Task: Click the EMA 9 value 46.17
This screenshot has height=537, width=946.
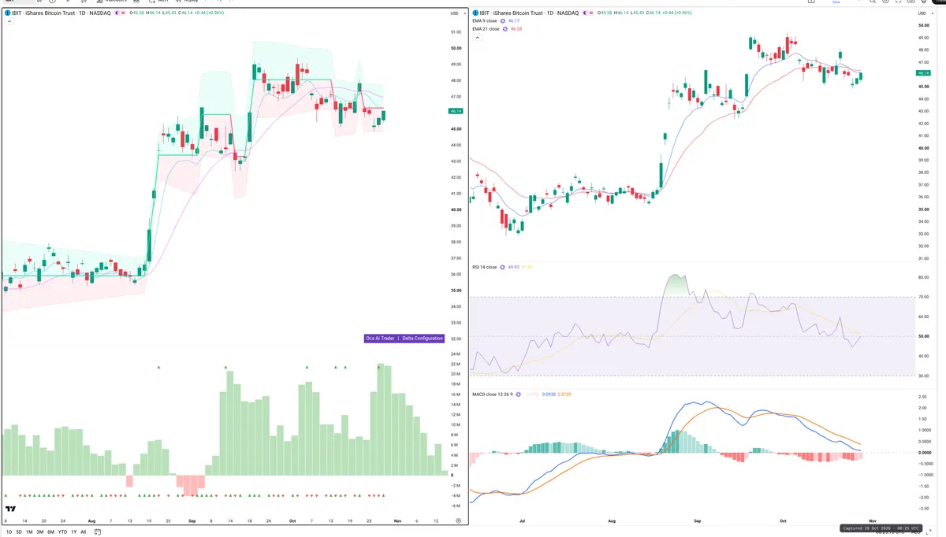Action: coord(514,21)
